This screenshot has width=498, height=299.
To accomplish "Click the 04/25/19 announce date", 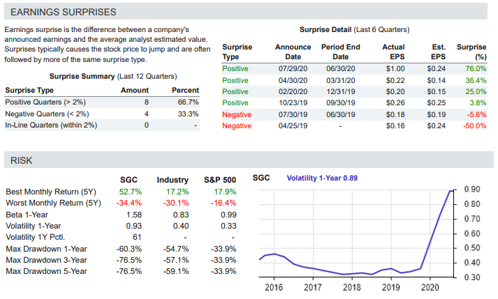I will (293, 126).
